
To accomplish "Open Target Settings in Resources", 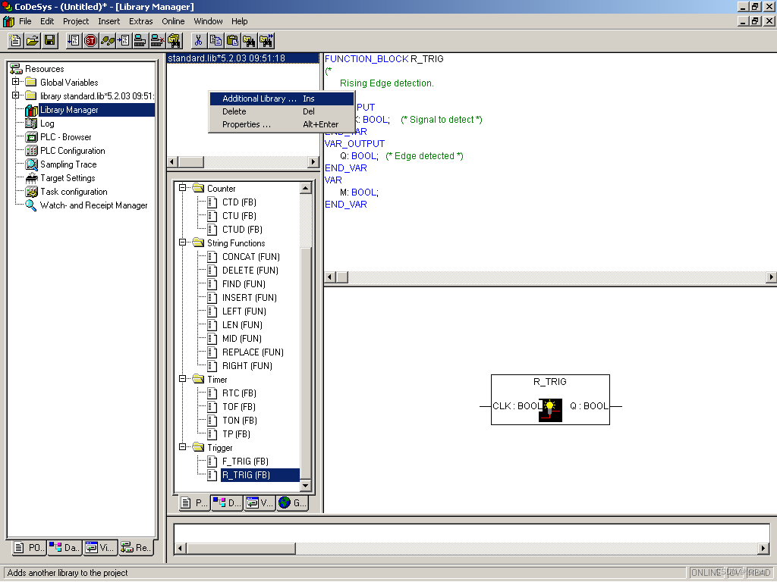I will click(x=68, y=177).
